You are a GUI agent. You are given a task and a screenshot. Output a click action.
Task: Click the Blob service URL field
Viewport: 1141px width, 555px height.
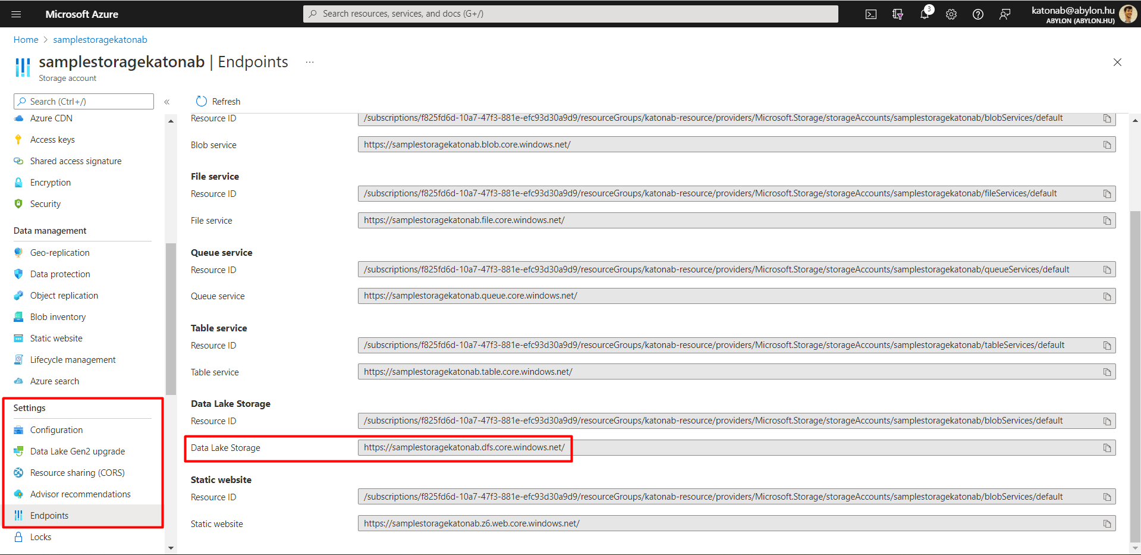(737, 145)
